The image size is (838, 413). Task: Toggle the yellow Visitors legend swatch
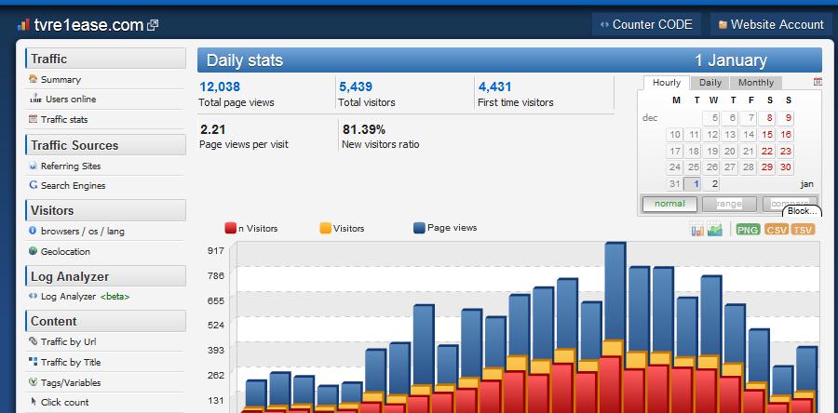(x=326, y=229)
